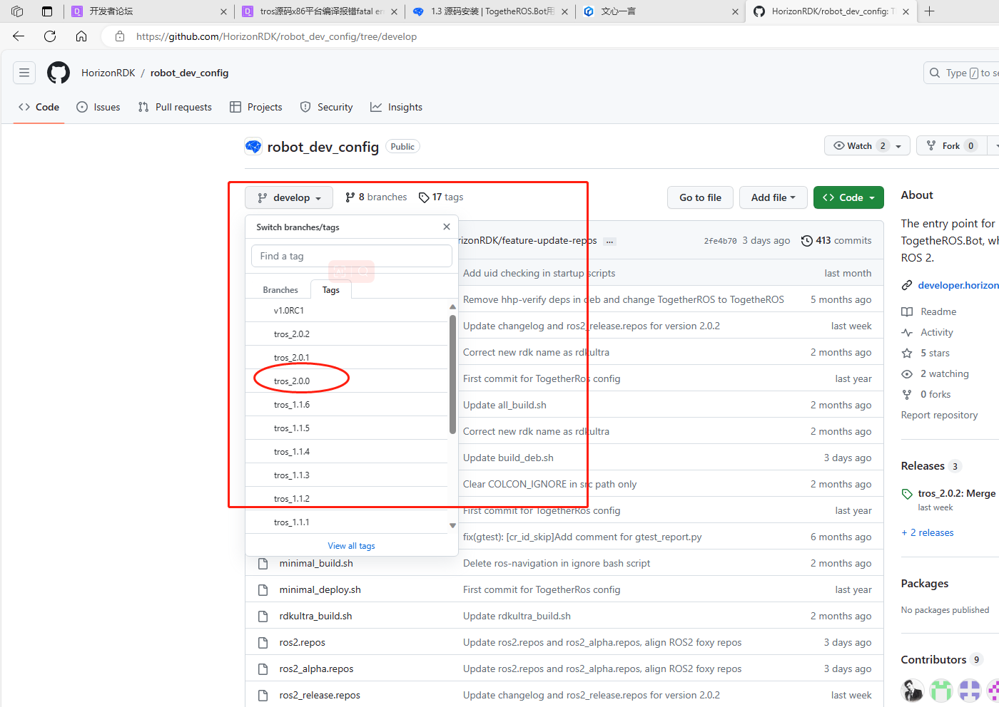Click file icon beside ros2.repos
The width and height of the screenshot is (999, 707).
(263, 642)
